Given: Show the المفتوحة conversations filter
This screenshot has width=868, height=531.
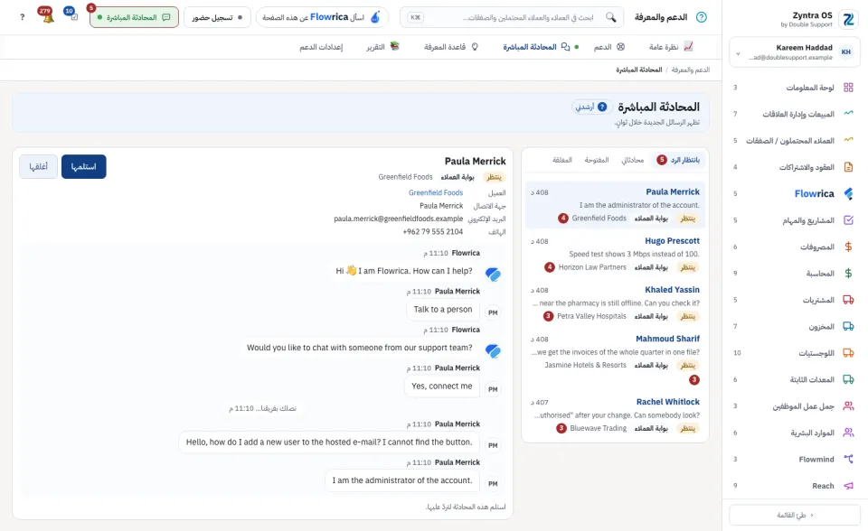Looking at the screenshot, I should tap(596, 160).
